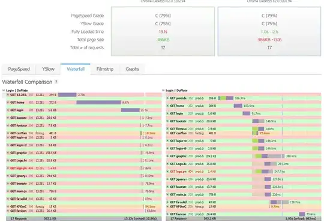Click the right GET login 91.7ms bar

point(246,113)
